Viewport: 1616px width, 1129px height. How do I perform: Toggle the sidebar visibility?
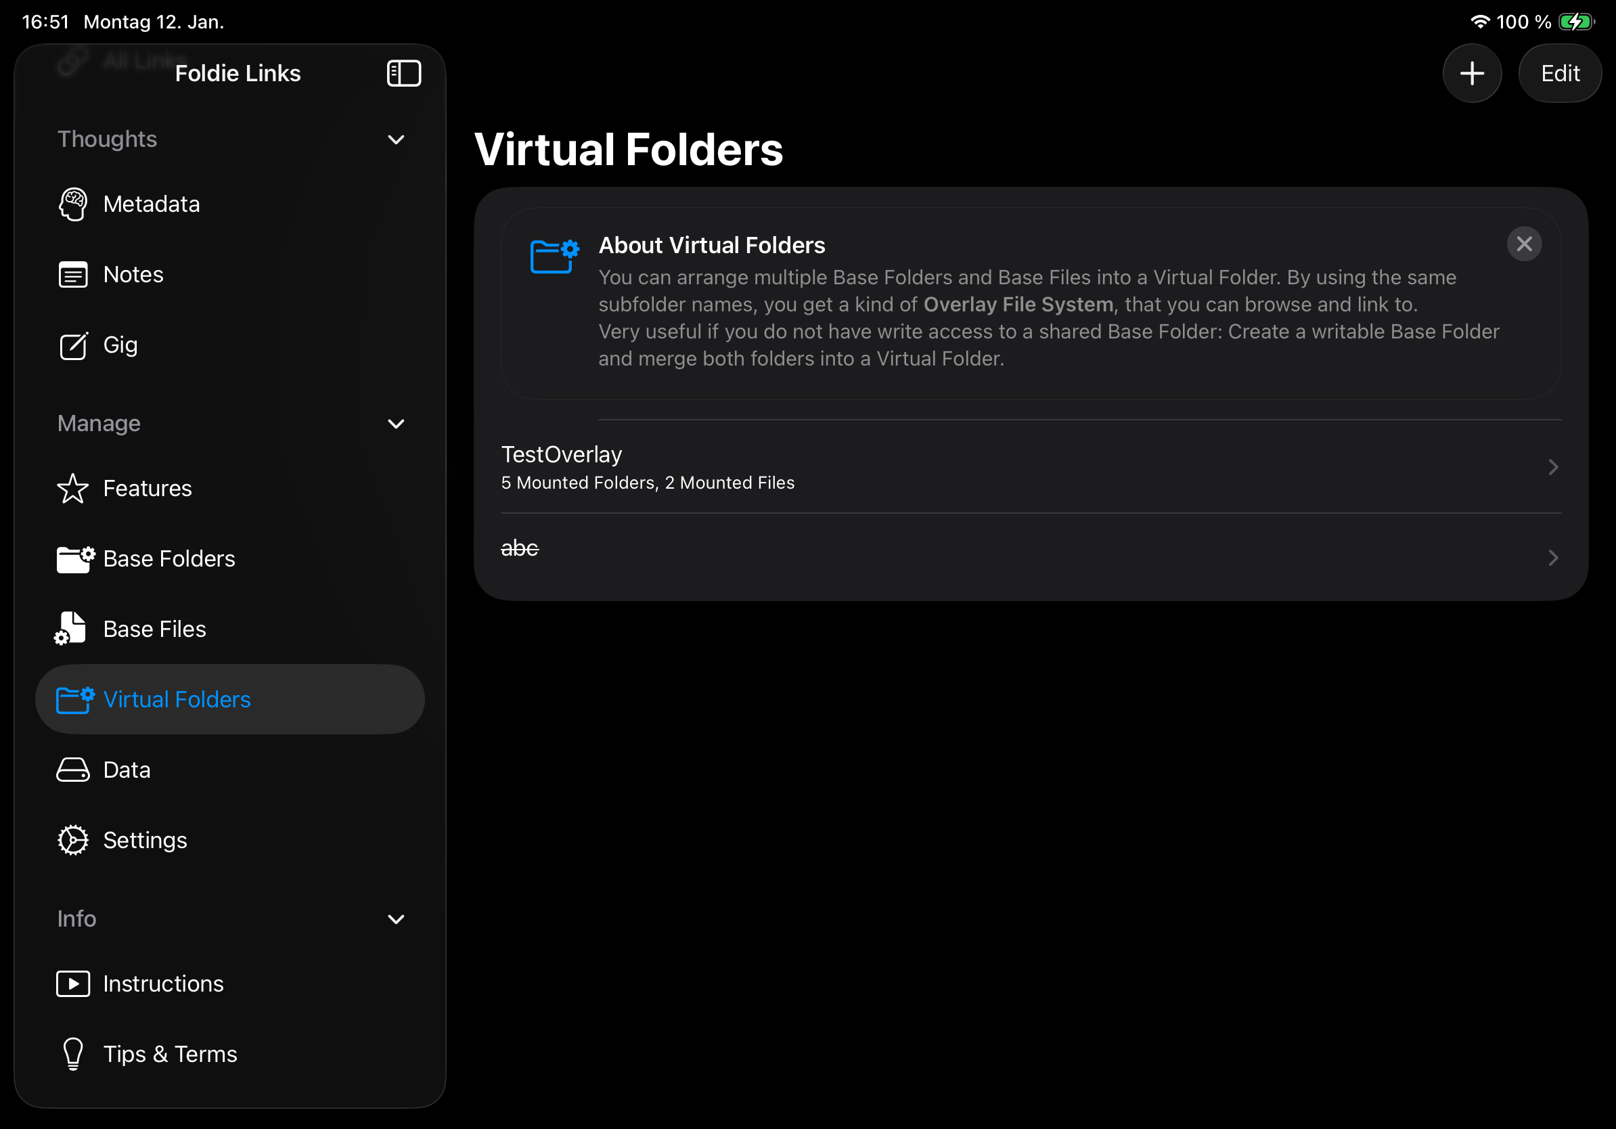click(405, 72)
